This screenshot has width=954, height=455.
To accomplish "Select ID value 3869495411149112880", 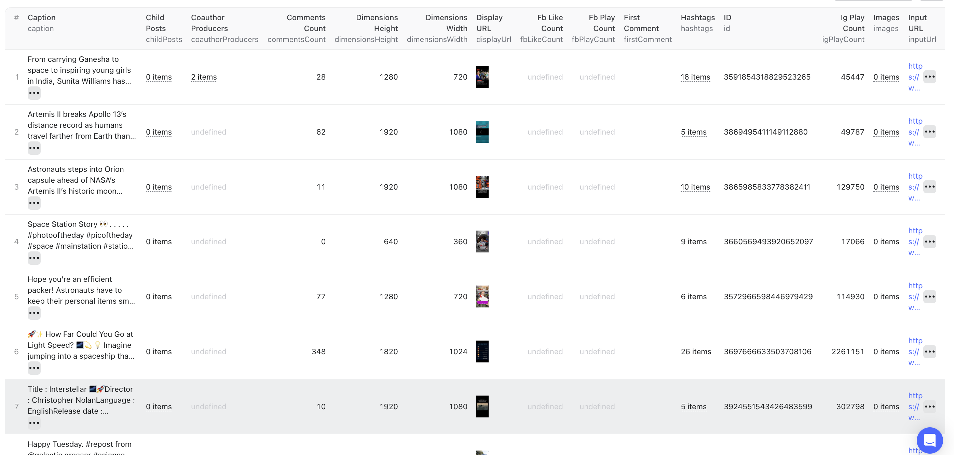I will tap(765, 132).
